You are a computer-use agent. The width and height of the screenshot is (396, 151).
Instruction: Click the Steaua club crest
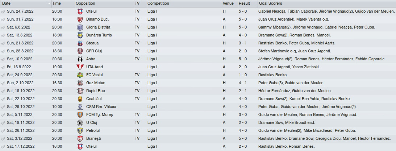[x=80, y=43]
